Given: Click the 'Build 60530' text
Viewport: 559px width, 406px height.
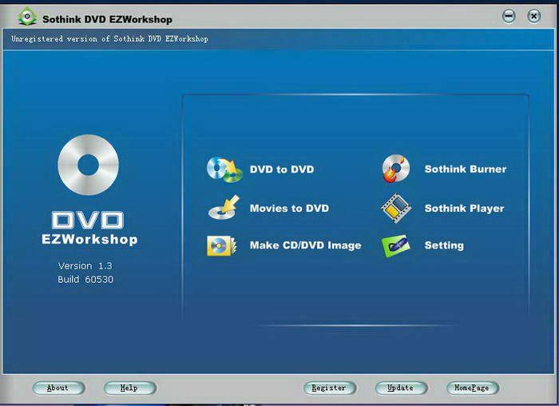Looking at the screenshot, I should (85, 280).
